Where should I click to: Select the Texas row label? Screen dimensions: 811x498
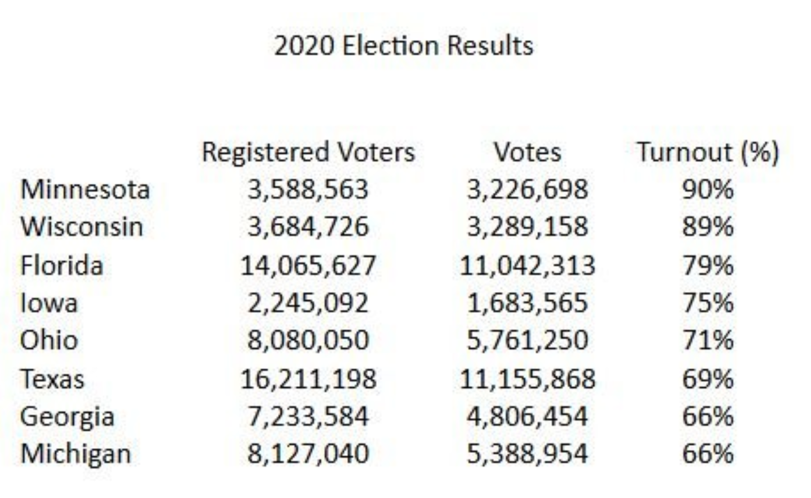[x=52, y=379]
